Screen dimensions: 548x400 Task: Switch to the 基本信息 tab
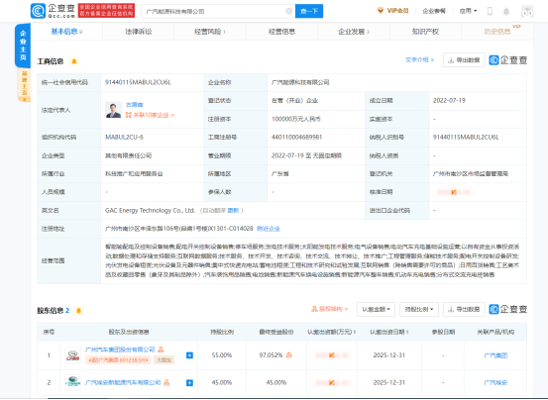(x=66, y=32)
